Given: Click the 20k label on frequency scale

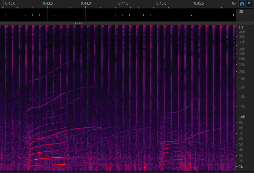Looking at the screenshot, I should 242,71.
